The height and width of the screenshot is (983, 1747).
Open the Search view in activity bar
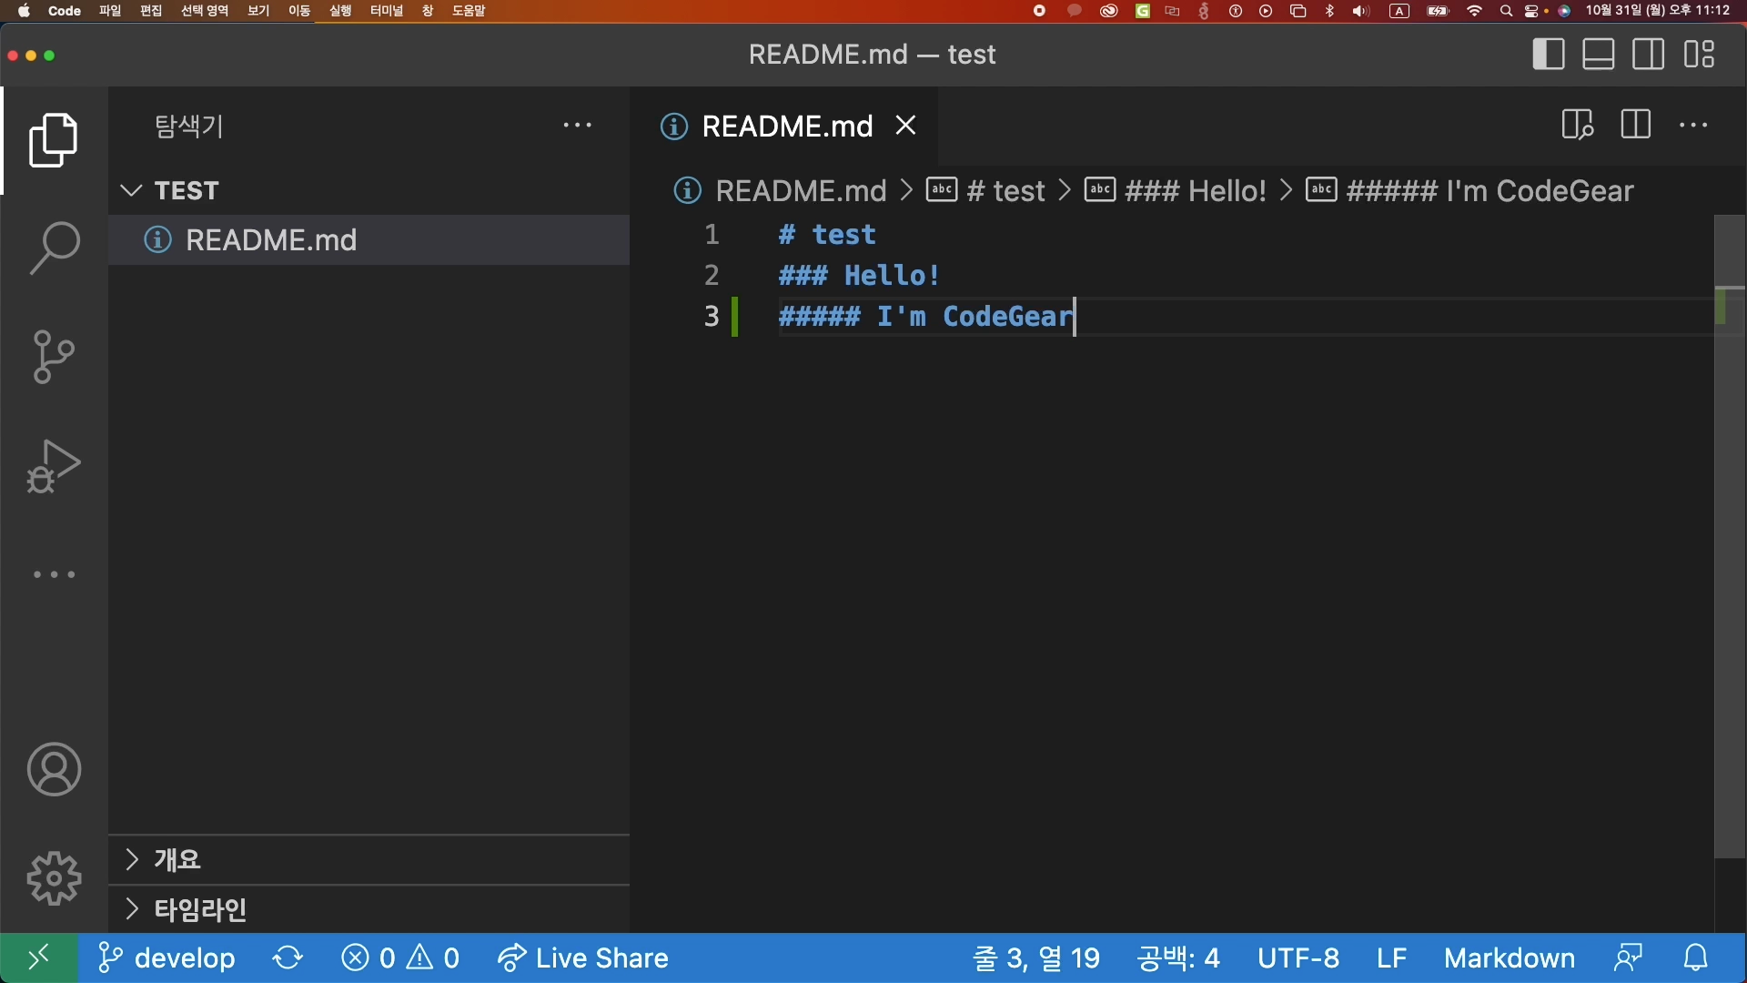pyautogui.click(x=54, y=248)
